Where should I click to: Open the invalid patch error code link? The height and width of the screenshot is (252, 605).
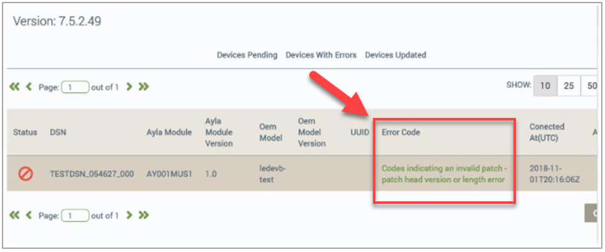coord(444,174)
